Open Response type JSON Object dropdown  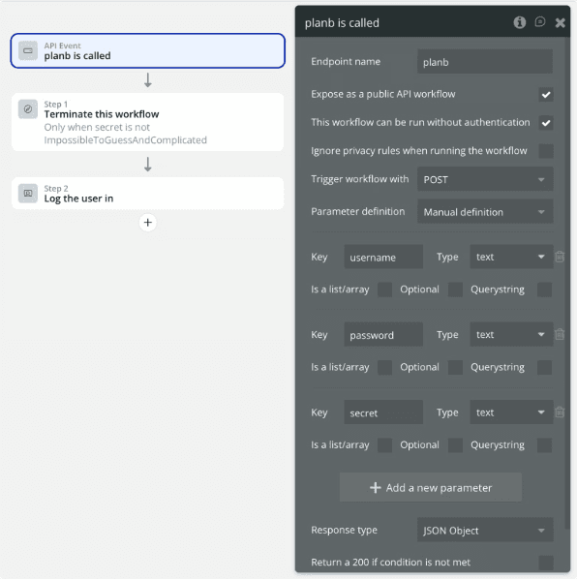(x=485, y=530)
